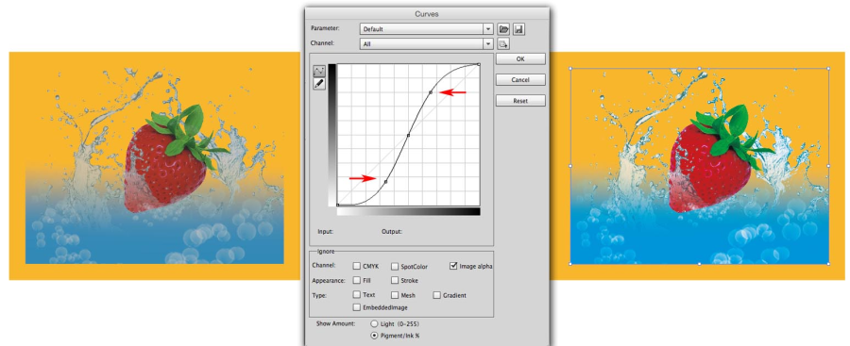Click the icon next to Channel dropdown
The width and height of the screenshot is (850, 346).
[x=503, y=44]
